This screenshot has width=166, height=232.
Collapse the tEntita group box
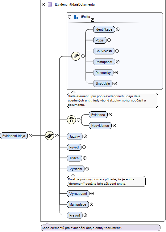tap(70, 17)
